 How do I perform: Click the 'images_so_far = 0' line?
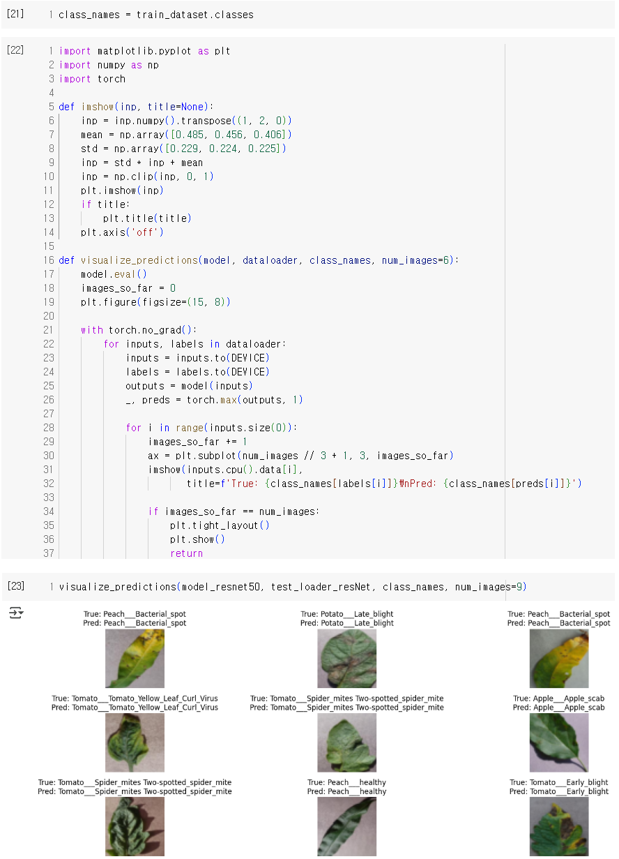click(128, 288)
